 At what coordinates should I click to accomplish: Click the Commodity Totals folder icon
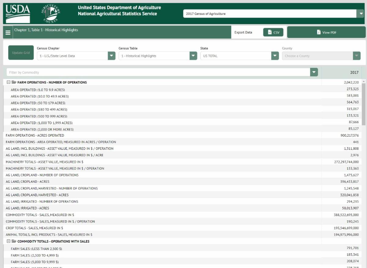click(x=14, y=241)
